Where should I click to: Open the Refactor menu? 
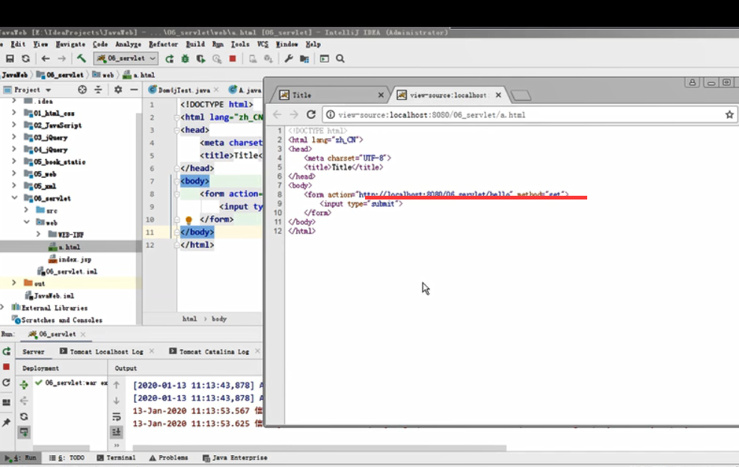[x=163, y=44]
